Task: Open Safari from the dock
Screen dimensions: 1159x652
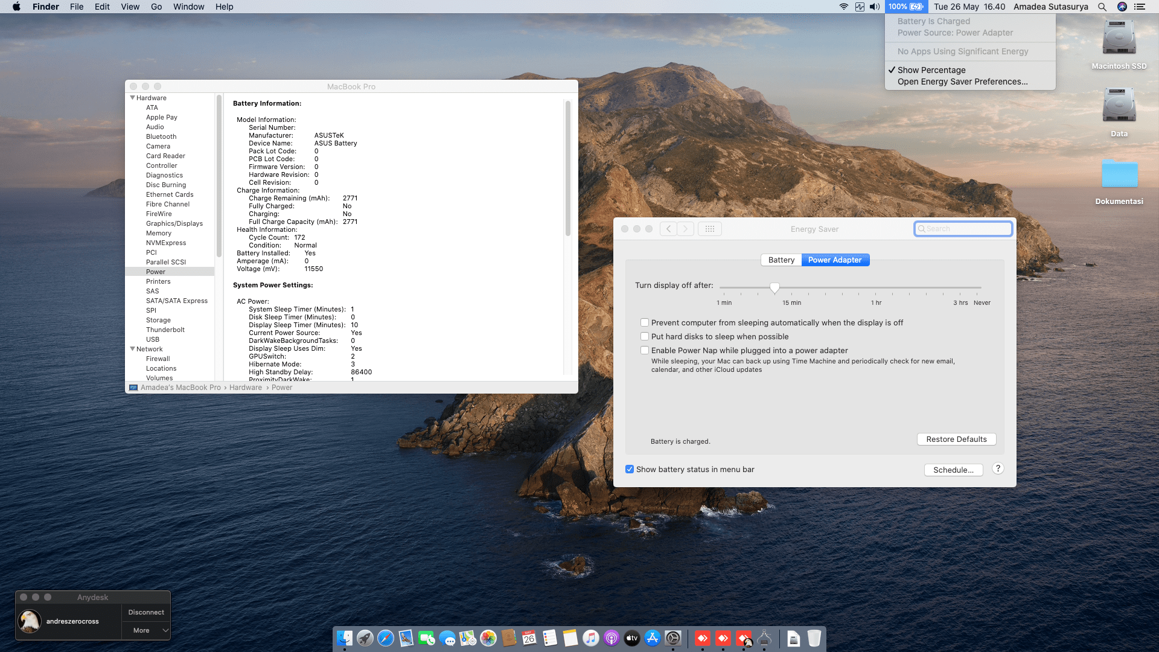Action: 386,638
